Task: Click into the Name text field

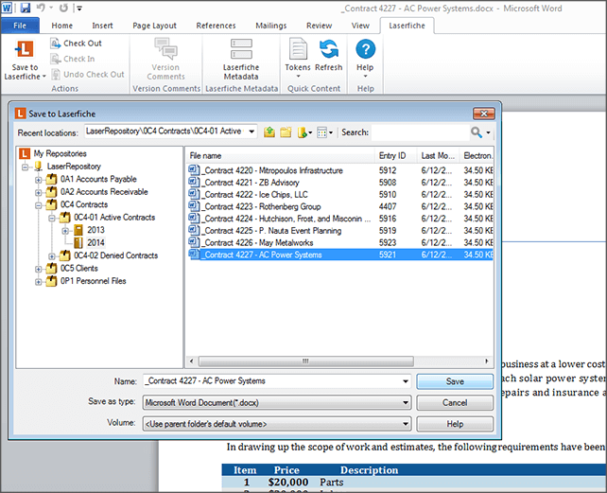Action: [x=272, y=381]
